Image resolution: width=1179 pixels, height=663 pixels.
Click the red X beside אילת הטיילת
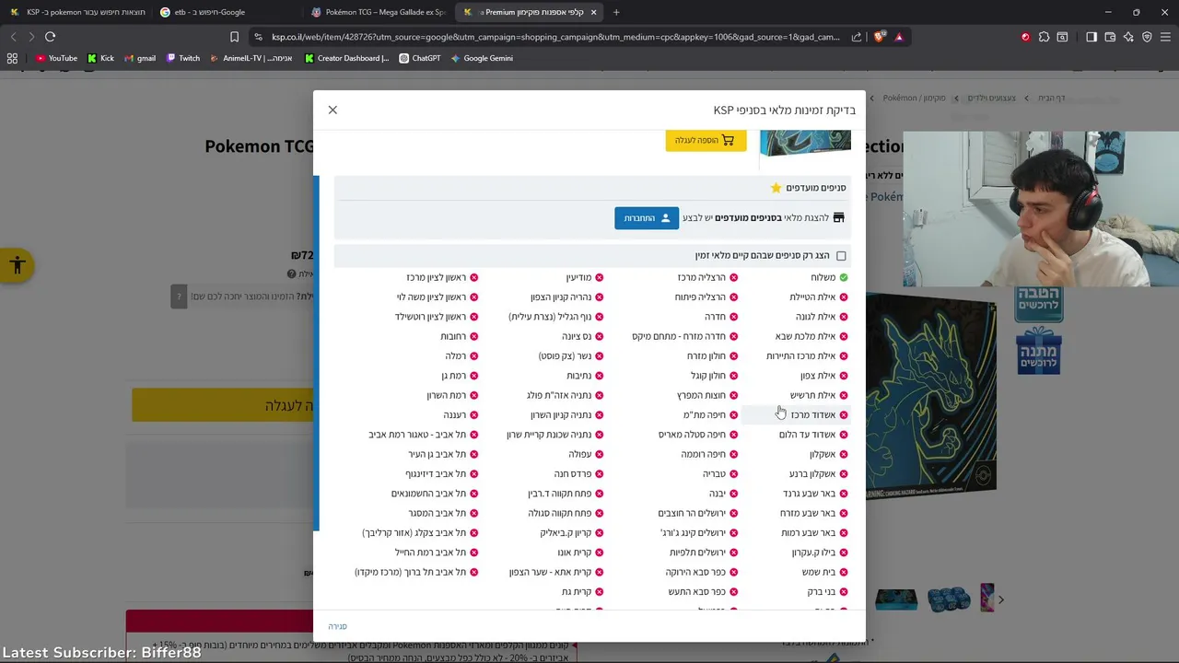pyautogui.click(x=844, y=297)
